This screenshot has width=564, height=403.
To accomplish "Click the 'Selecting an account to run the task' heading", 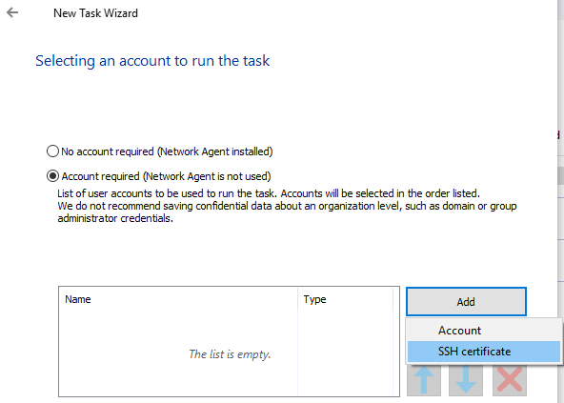I will (152, 60).
